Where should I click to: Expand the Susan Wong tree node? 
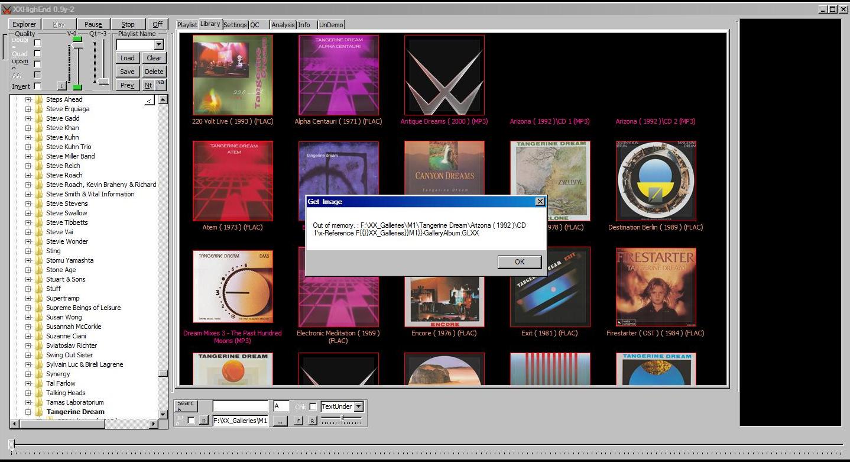28,317
